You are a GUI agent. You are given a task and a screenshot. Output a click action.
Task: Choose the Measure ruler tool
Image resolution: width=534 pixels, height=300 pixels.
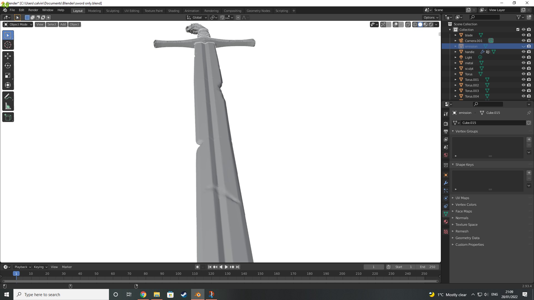click(x=8, y=106)
